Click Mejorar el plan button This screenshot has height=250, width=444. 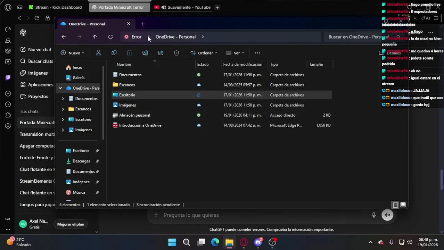pos(71,224)
